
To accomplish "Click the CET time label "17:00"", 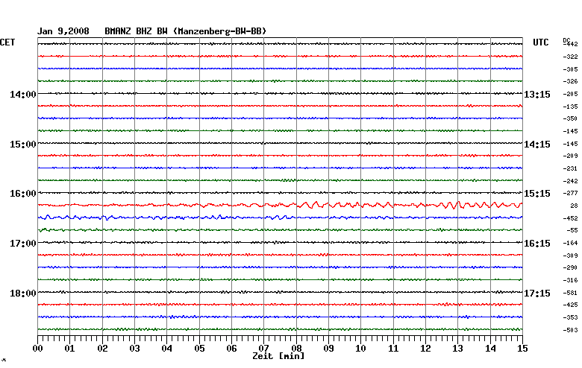I will point(23,244).
